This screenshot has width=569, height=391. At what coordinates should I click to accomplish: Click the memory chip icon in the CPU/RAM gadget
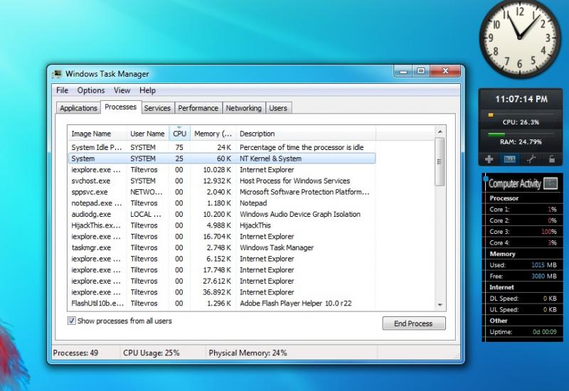(509, 159)
